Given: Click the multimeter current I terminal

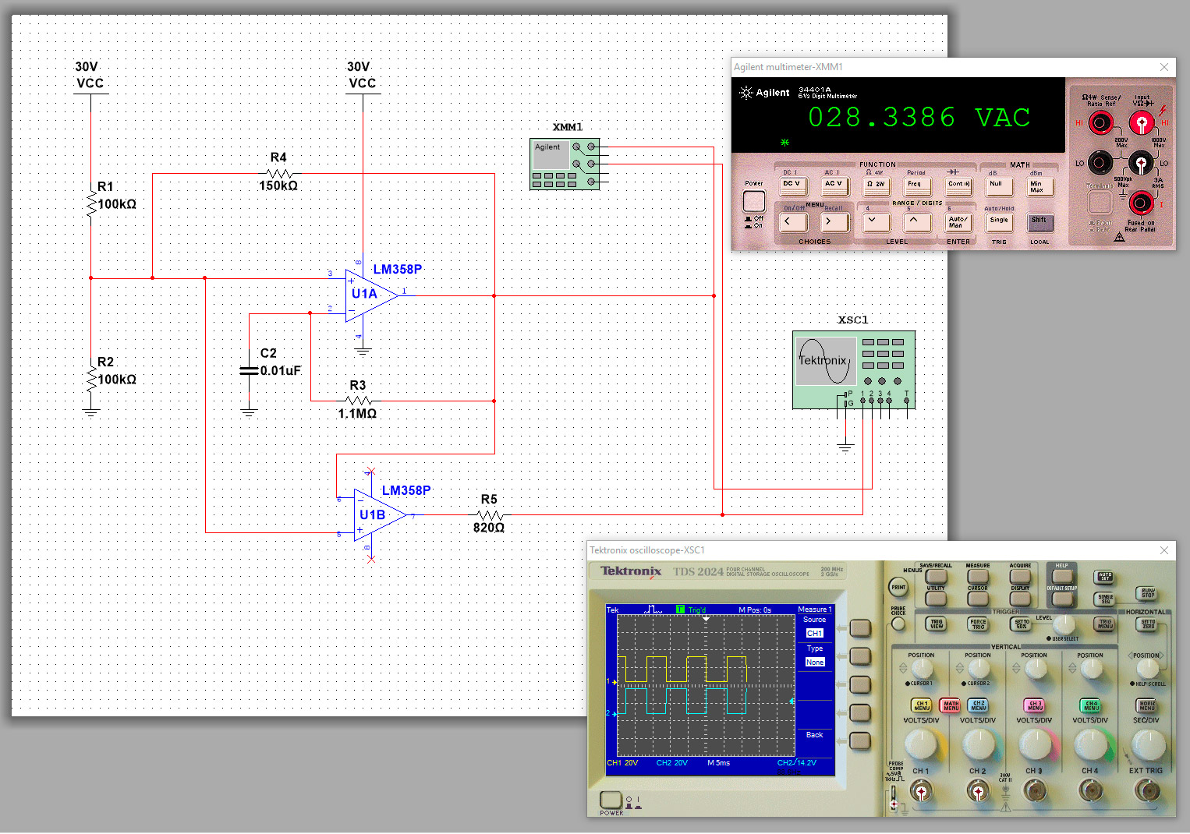Looking at the screenshot, I should 1142,203.
